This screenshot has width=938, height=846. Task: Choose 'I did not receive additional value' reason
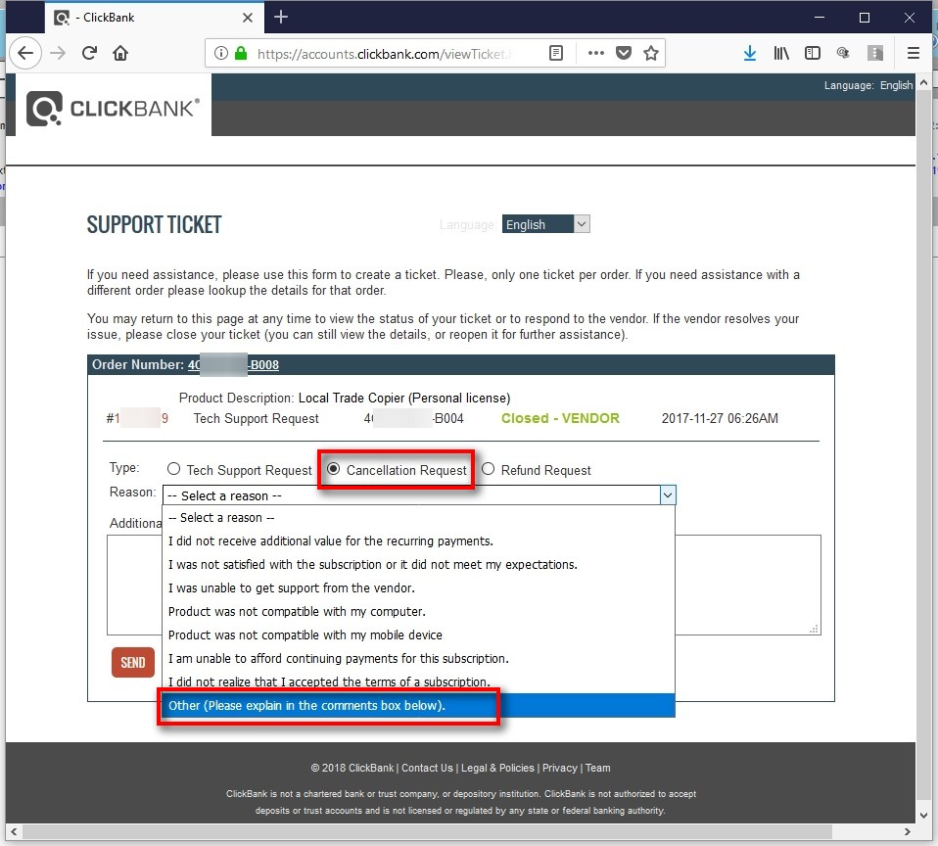(418, 540)
